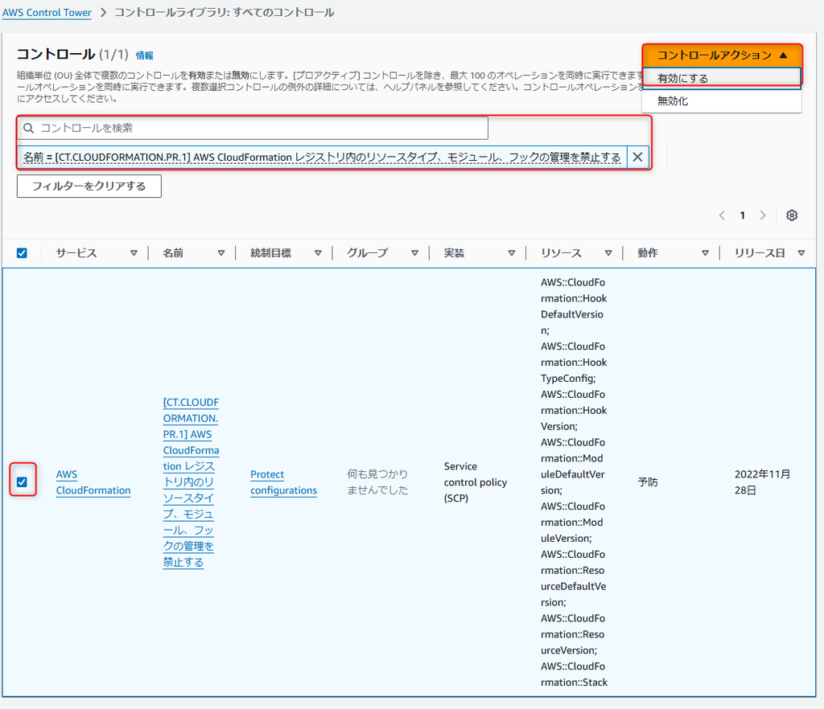Toggle the select-all header checkbox
The width and height of the screenshot is (824, 709).
point(22,253)
